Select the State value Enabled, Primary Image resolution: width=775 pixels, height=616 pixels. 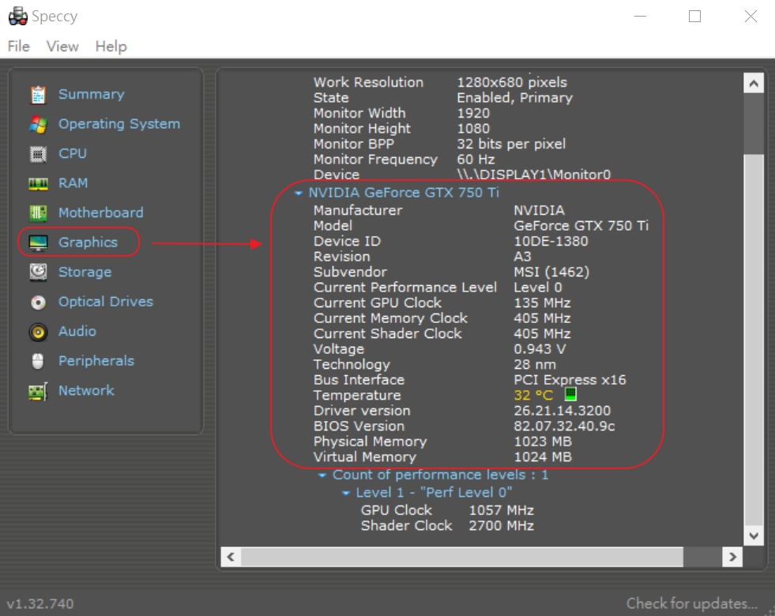pos(514,97)
